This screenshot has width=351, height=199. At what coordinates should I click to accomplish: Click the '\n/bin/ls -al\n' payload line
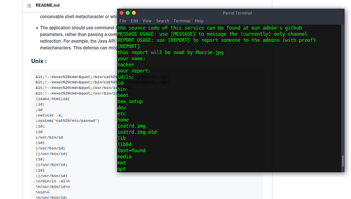click(x=53, y=181)
